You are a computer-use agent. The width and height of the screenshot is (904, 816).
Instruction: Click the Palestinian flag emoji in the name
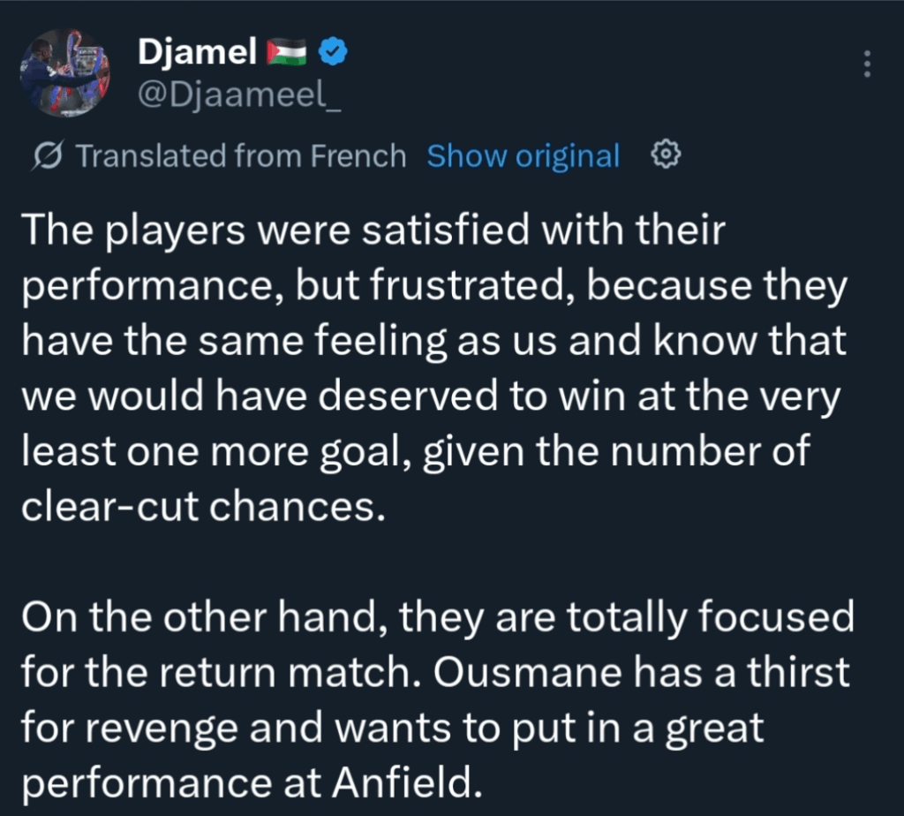pyautogui.click(x=285, y=50)
